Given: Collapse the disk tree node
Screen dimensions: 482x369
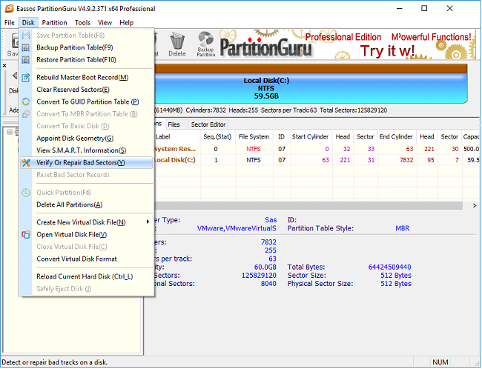Looking at the screenshot, I should (10, 132).
